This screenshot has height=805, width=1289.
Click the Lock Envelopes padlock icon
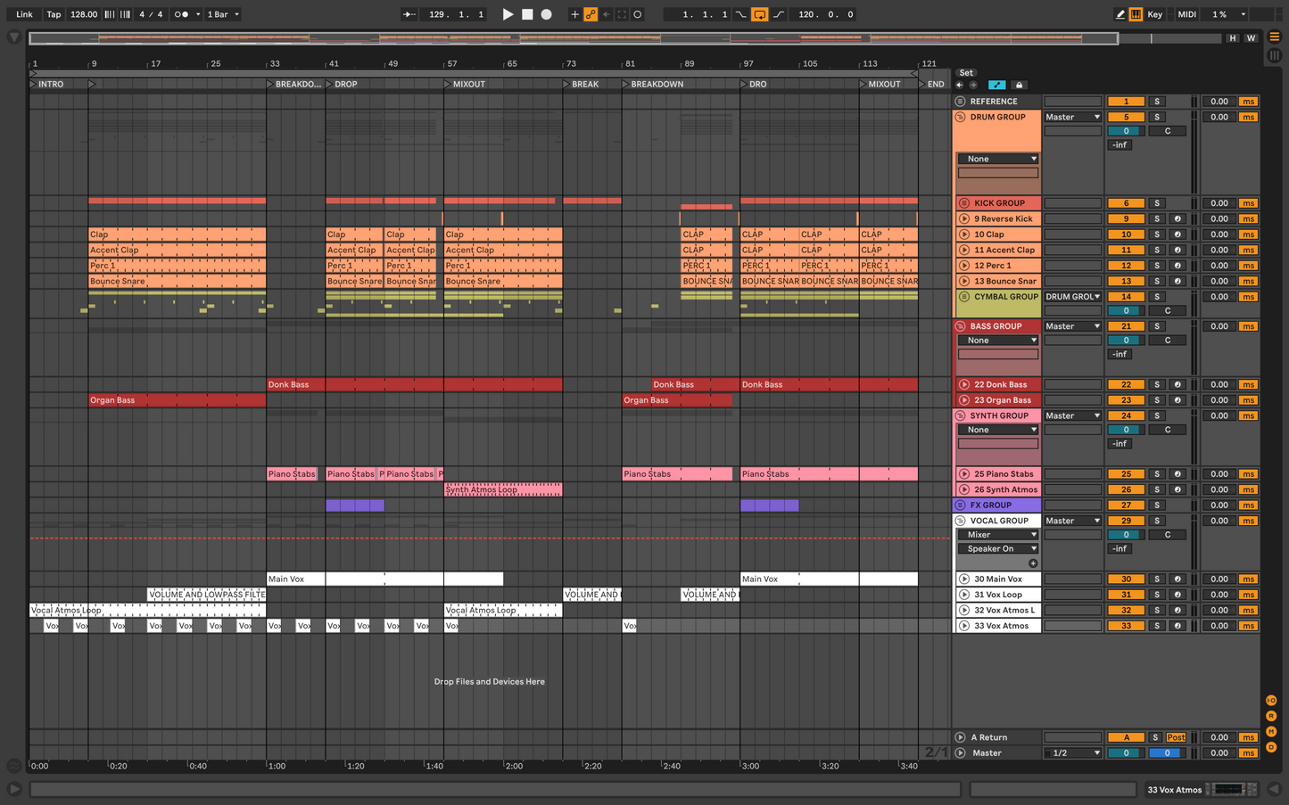(1019, 86)
